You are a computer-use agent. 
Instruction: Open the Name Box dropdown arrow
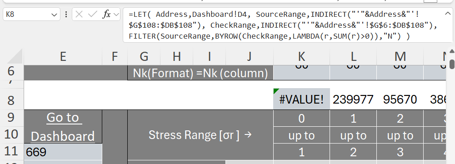pos(54,14)
